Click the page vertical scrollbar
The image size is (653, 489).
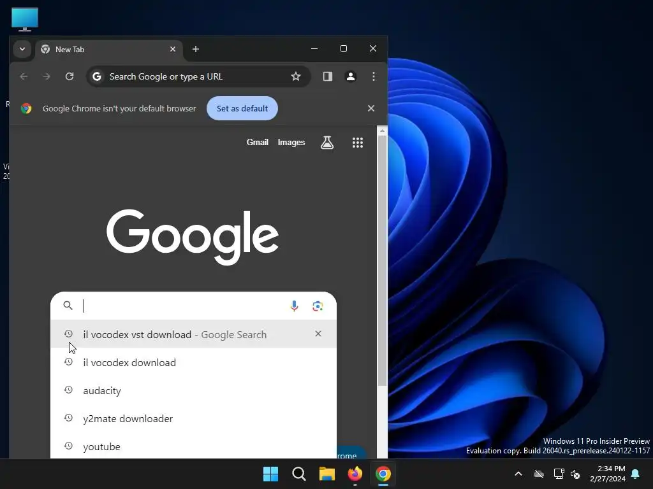coord(382,260)
